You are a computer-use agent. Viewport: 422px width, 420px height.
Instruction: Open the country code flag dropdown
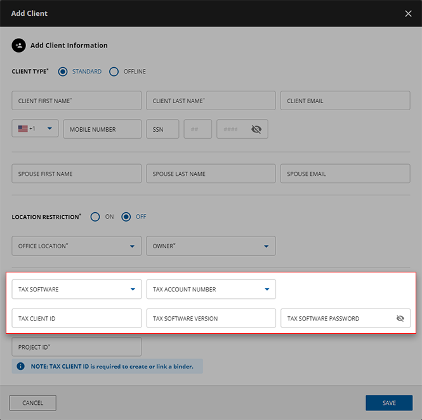pyautogui.click(x=35, y=129)
